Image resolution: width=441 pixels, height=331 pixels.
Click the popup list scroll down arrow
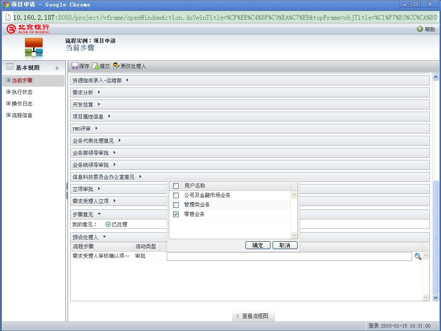(x=294, y=235)
